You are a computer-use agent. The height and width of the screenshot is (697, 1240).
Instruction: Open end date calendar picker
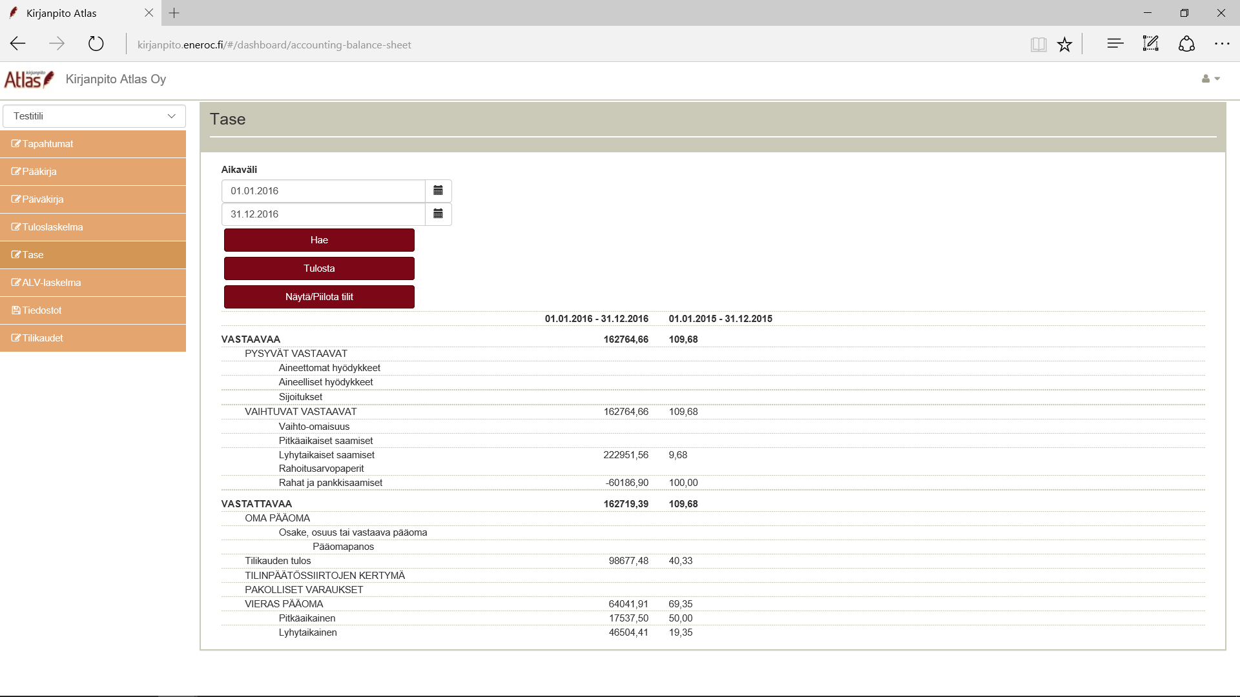tap(438, 214)
